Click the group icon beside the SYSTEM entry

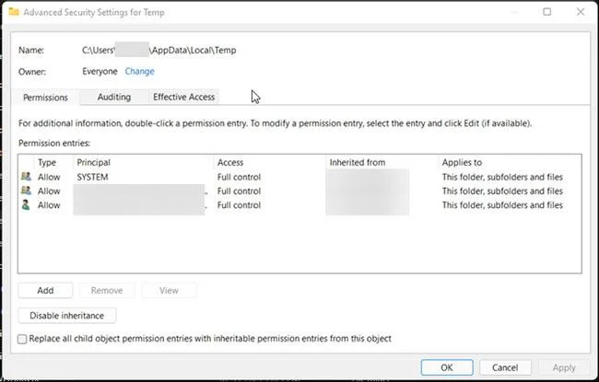click(26, 177)
